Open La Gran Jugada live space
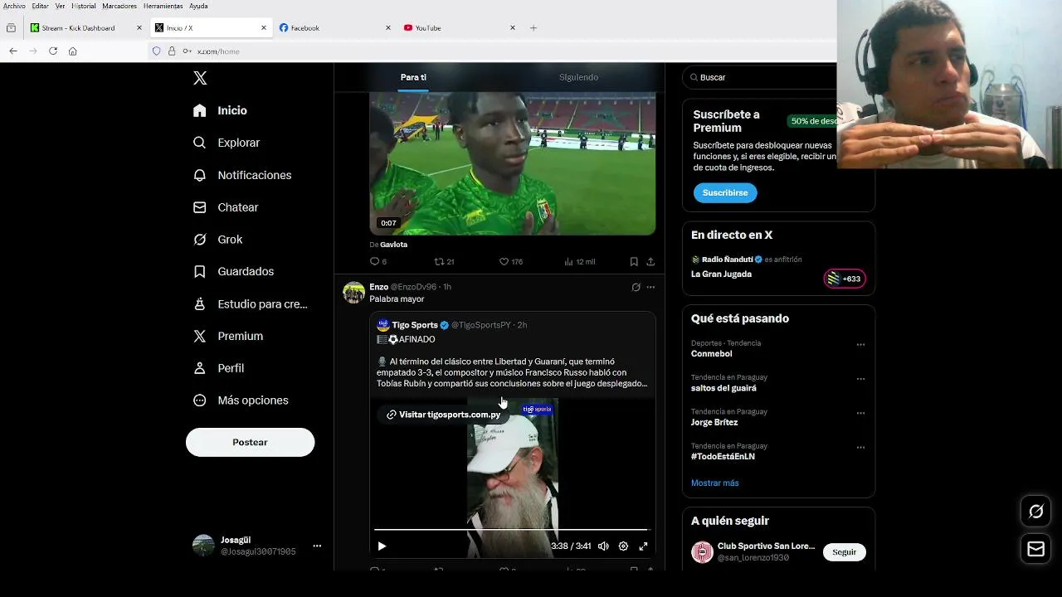 click(721, 274)
